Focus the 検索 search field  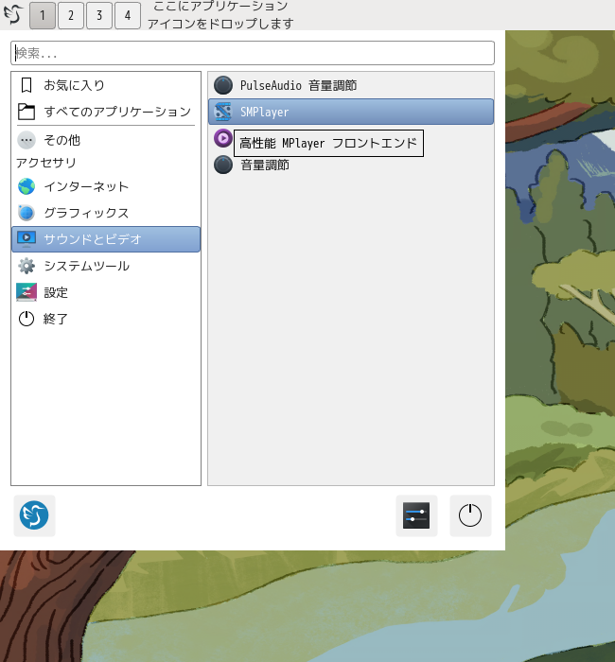[253, 53]
